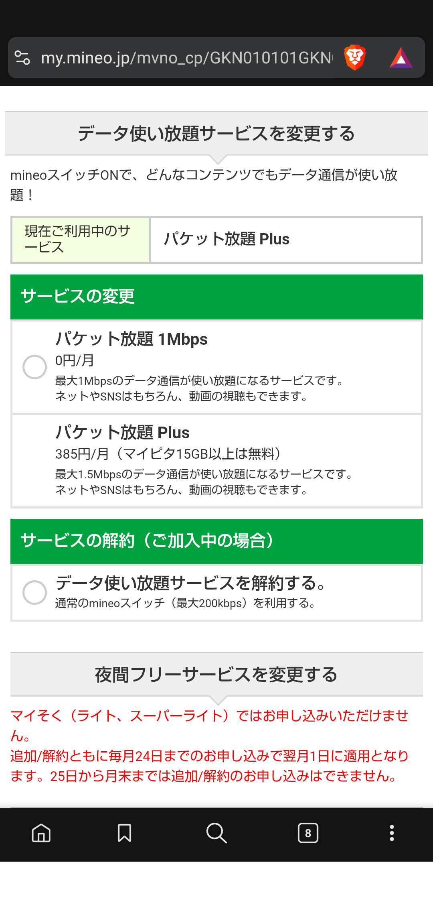The image size is (433, 915).
Task: Open the tab switcher showing 8 tabs
Action: [308, 833]
